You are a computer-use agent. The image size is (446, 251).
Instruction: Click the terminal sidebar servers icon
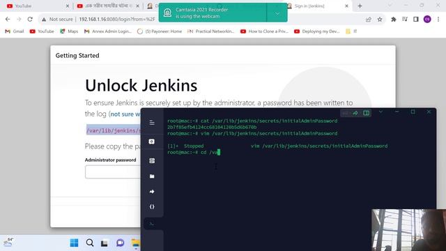pos(152,160)
